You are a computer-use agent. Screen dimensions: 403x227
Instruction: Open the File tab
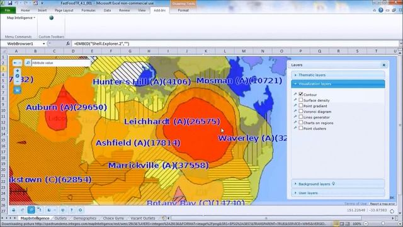8,10
